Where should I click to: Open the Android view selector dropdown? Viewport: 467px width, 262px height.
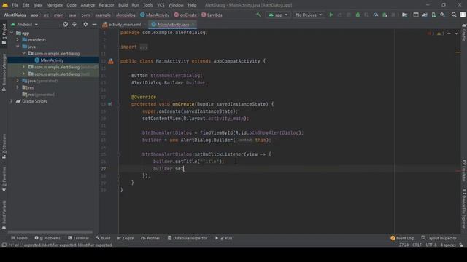click(x=24, y=24)
